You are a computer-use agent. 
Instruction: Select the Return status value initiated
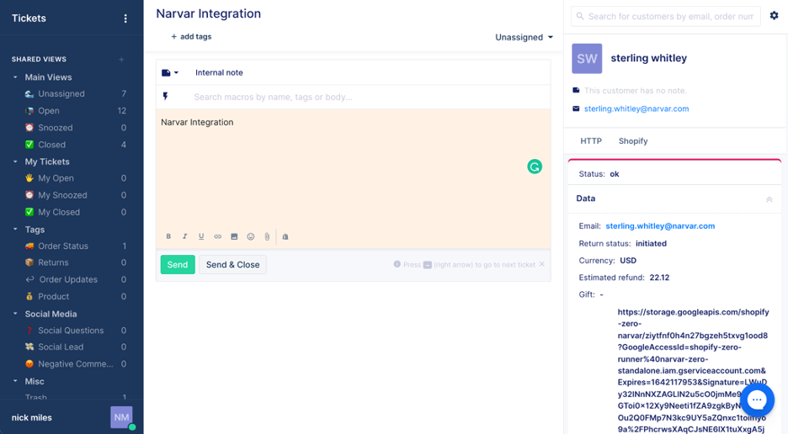[651, 244]
